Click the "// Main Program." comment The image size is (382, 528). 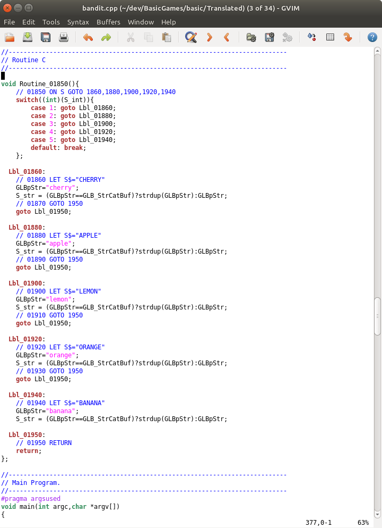pos(31,483)
